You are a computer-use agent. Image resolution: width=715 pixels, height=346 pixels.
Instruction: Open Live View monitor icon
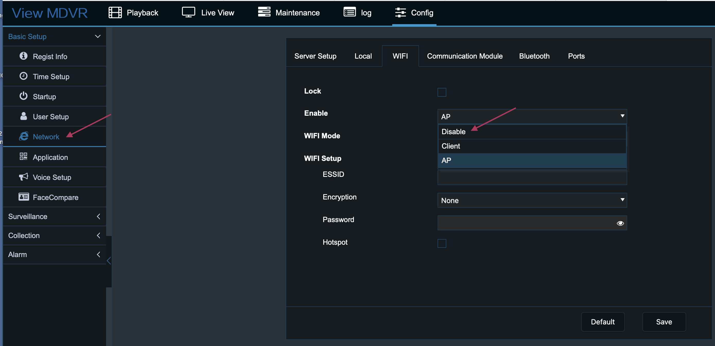point(188,13)
